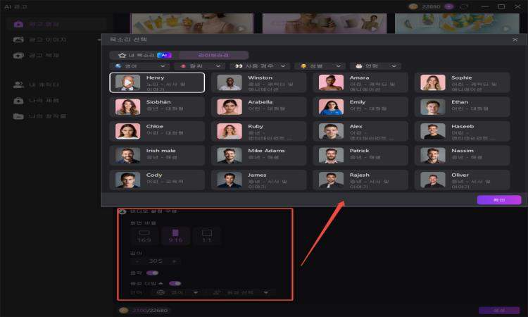The image size is (528, 317).
Task: Select the Chloe voice
Action: pyautogui.click(x=157, y=131)
